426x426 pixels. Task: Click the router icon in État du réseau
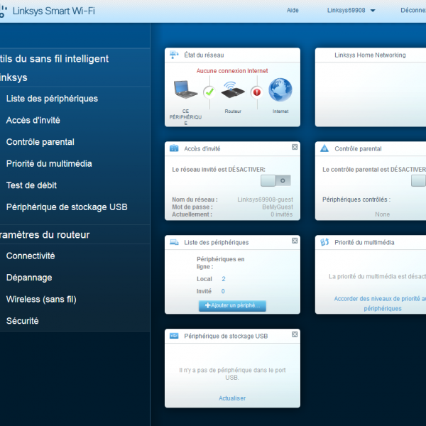(232, 90)
